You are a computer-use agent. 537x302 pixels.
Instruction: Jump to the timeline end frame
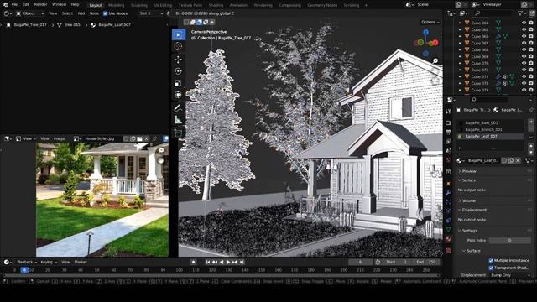click(242, 262)
